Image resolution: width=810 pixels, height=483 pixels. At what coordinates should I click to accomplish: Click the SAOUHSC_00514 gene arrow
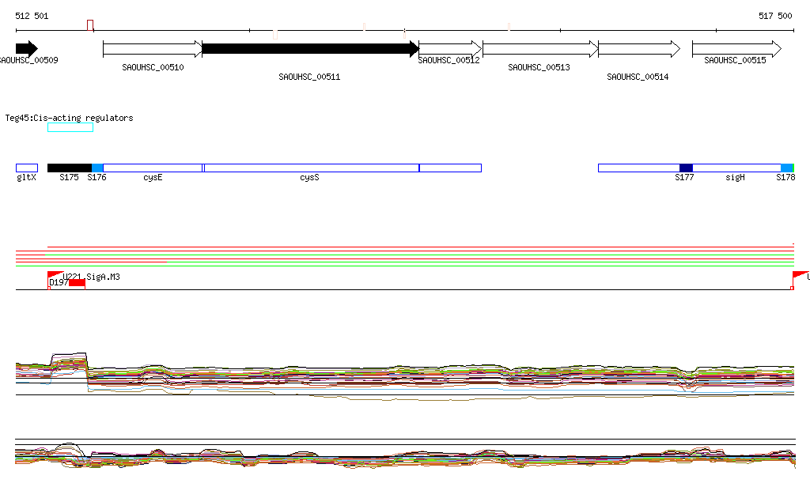[639, 49]
